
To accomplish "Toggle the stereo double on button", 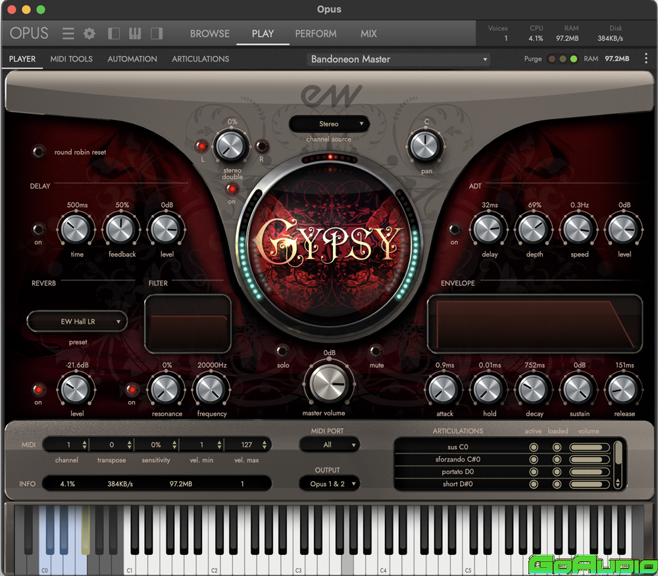I will [x=232, y=189].
